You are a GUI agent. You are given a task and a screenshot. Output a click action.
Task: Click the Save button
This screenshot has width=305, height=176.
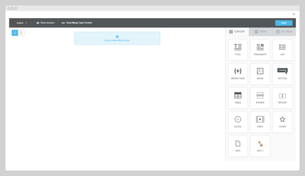pos(284,23)
